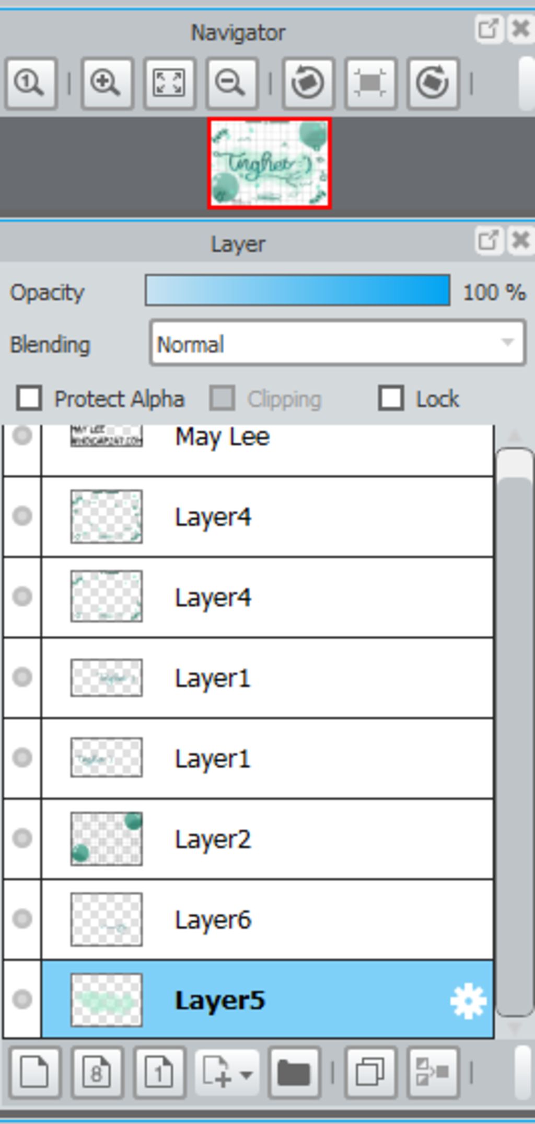Rotate canvas left icon
Screen dimensions: 535x1124
point(308,83)
